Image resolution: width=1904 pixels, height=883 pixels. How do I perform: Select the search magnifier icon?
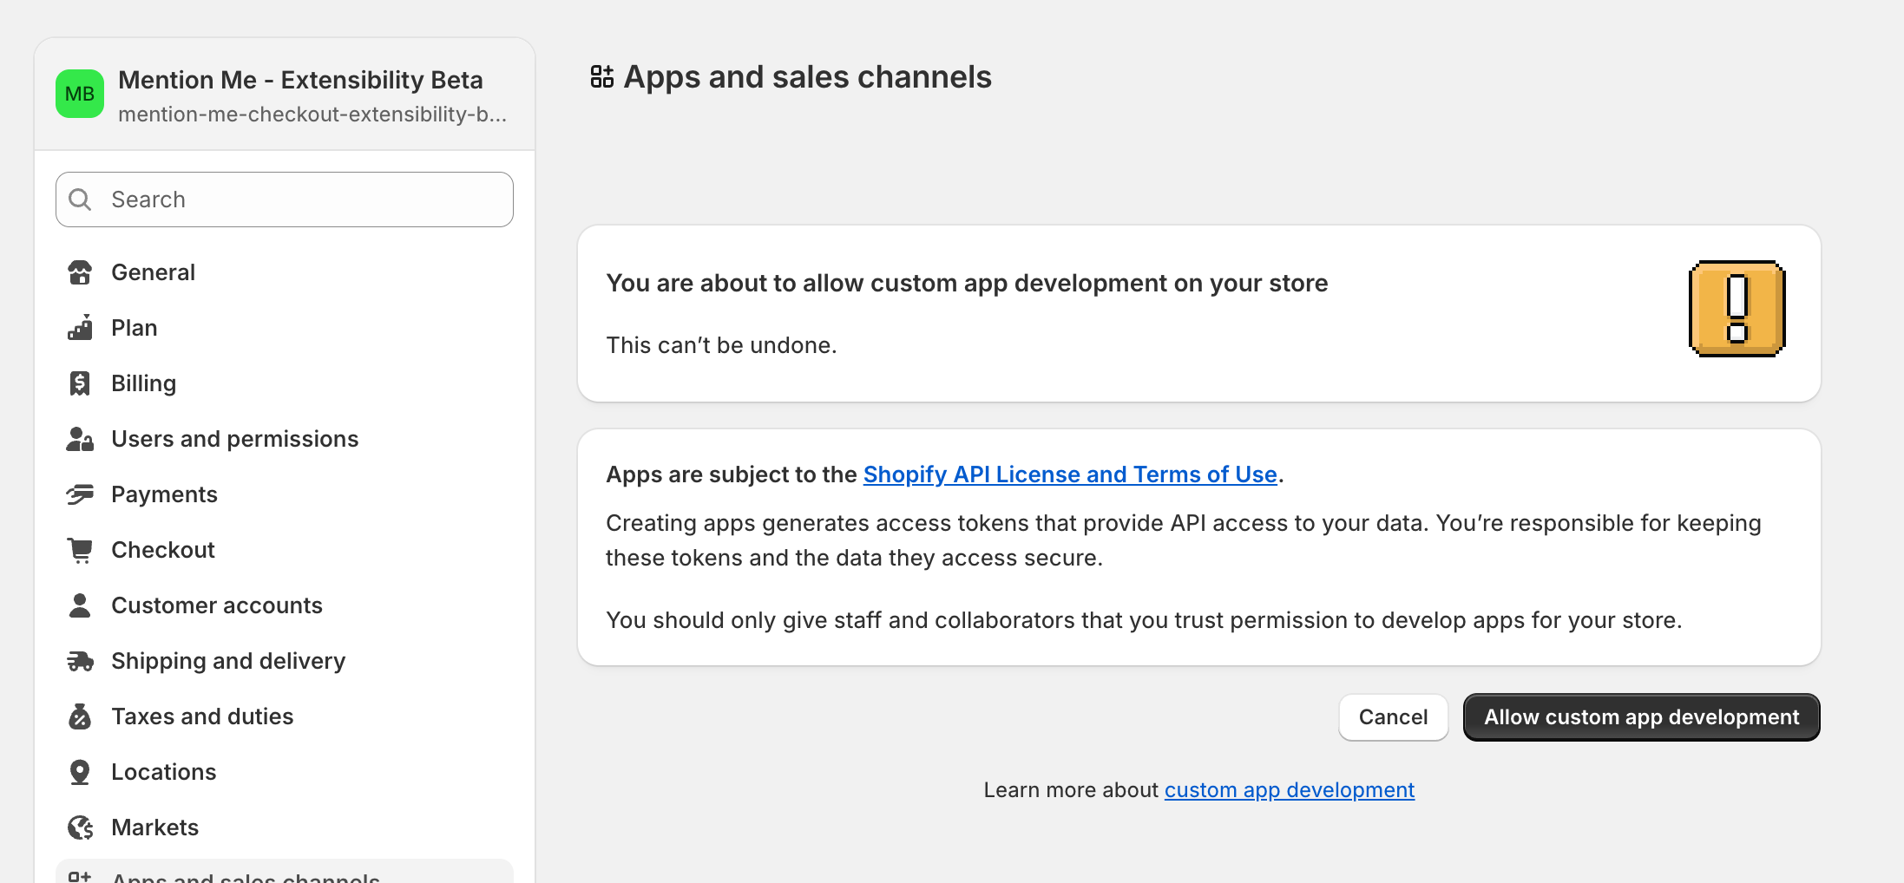click(80, 199)
